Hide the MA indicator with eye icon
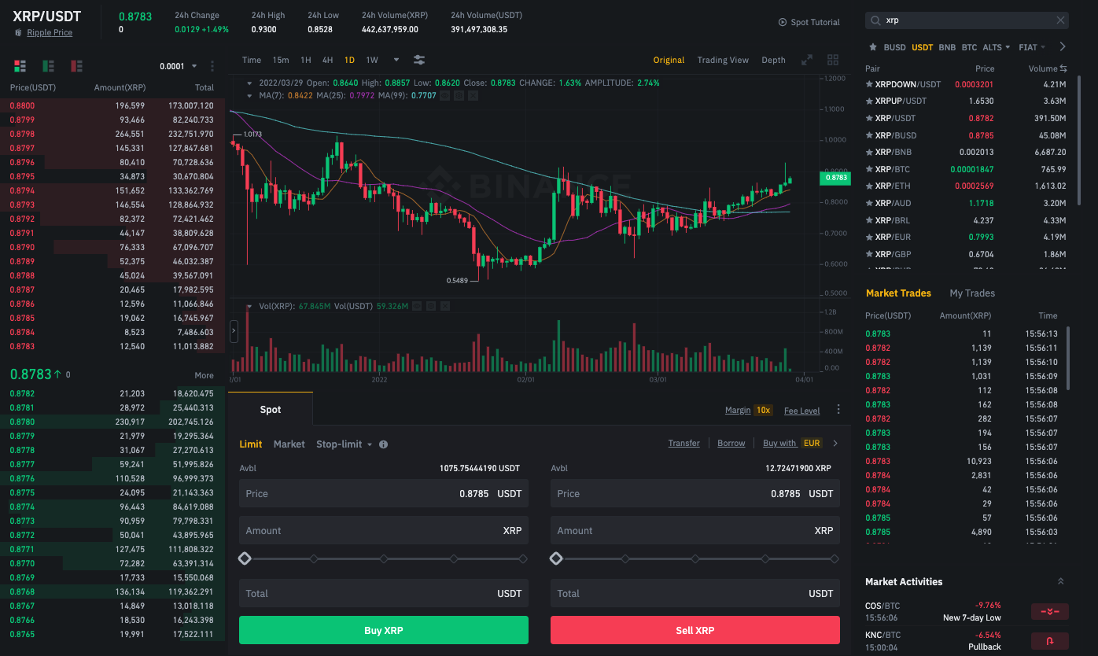This screenshot has height=656, width=1098. (444, 96)
